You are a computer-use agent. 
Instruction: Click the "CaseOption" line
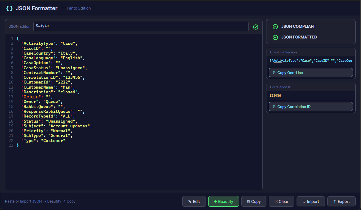[x=42, y=63]
